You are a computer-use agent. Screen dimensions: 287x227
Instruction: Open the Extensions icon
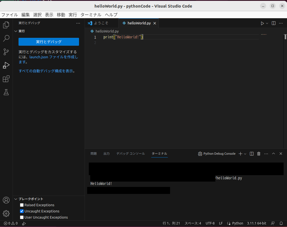coord(6,79)
